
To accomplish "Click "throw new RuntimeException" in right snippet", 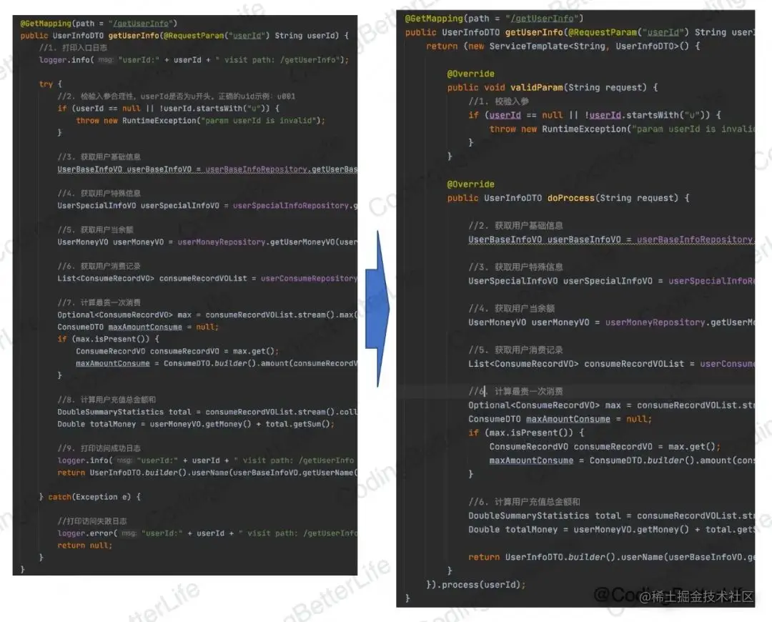I will point(558,129).
